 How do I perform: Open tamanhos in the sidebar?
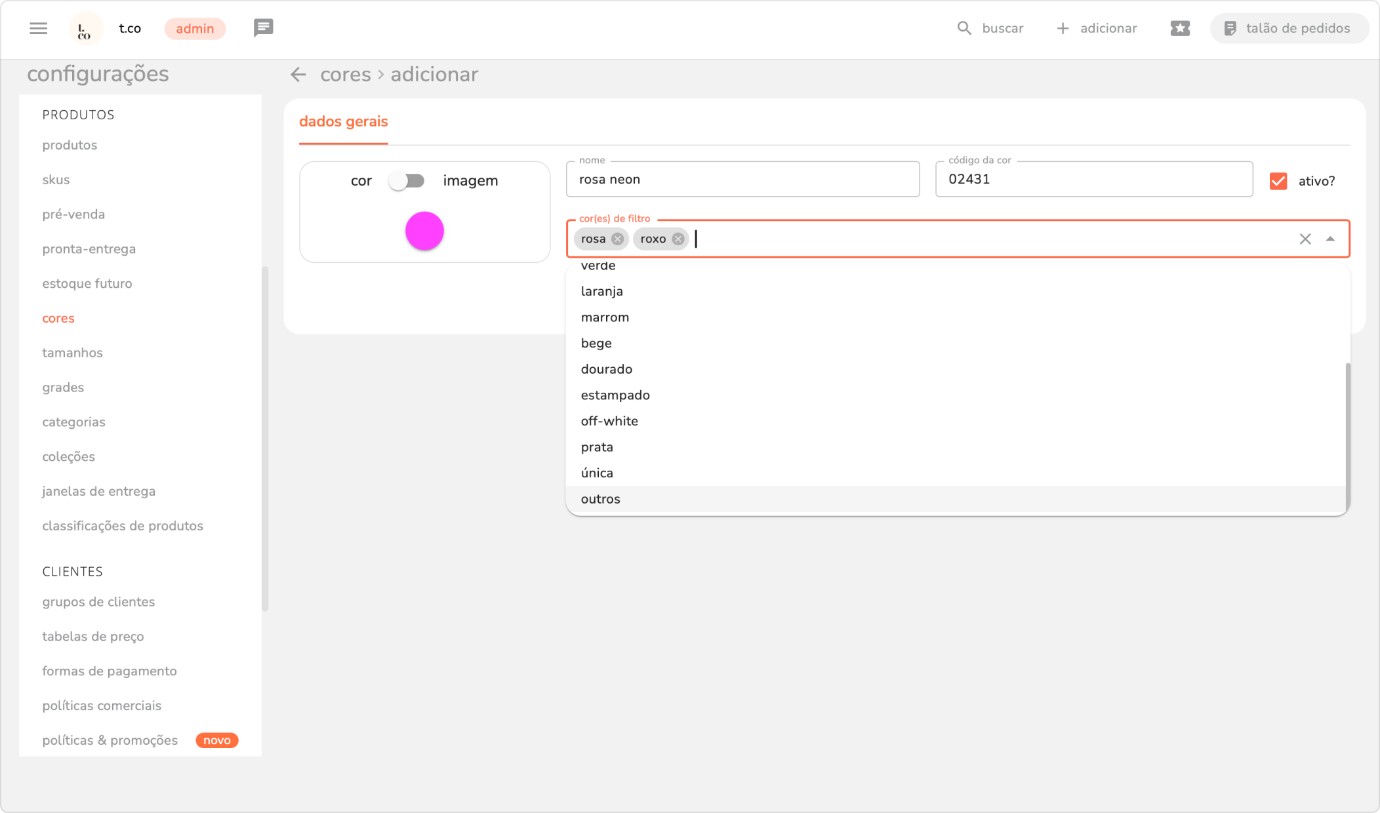(72, 353)
